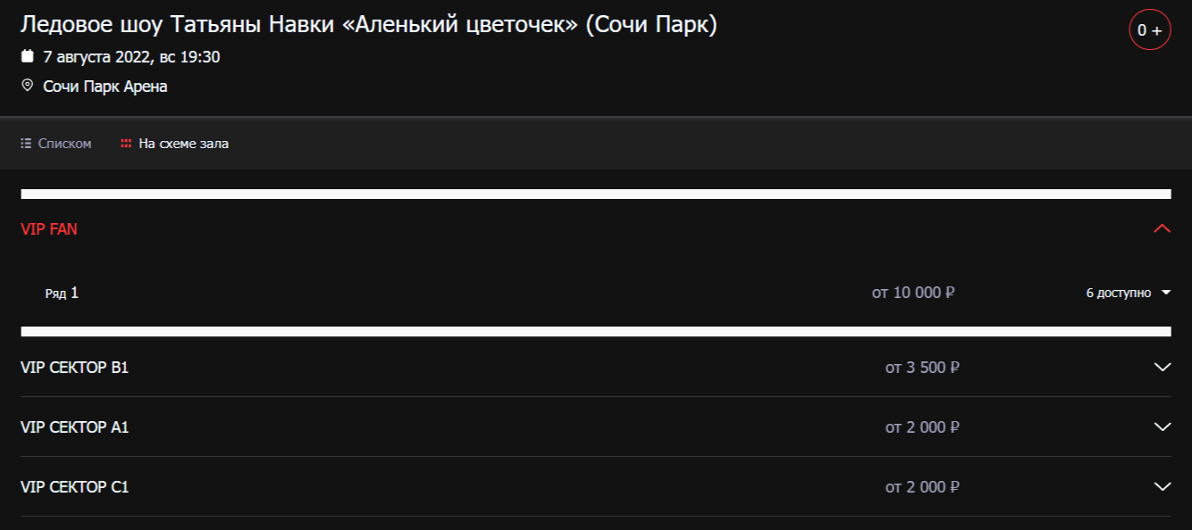Click the Сочи Парк Арена venue link
Image resolution: width=1192 pixels, height=530 pixels.
(x=105, y=87)
